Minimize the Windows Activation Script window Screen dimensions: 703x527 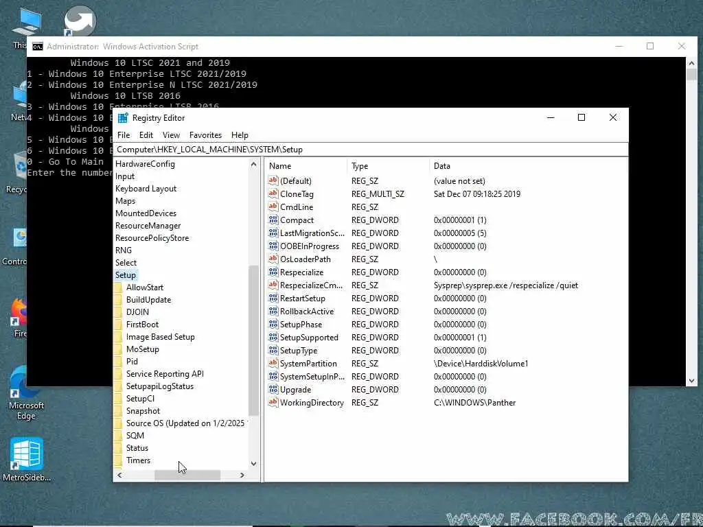(619, 46)
